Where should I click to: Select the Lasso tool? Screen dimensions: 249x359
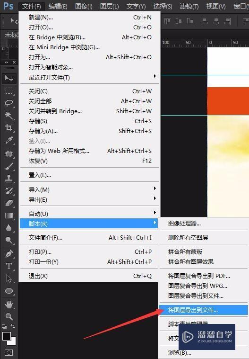[x=9, y=103]
